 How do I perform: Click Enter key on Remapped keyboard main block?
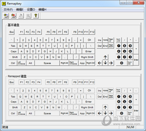[88, 102]
